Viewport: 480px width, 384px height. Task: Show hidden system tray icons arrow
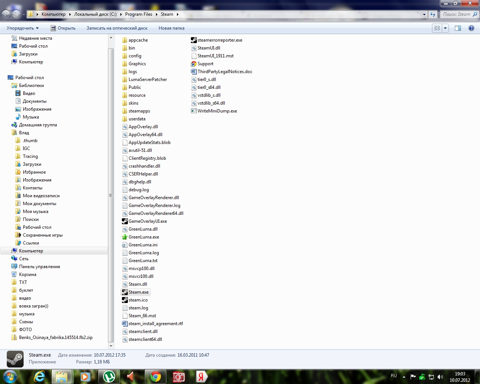coord(404,377)
